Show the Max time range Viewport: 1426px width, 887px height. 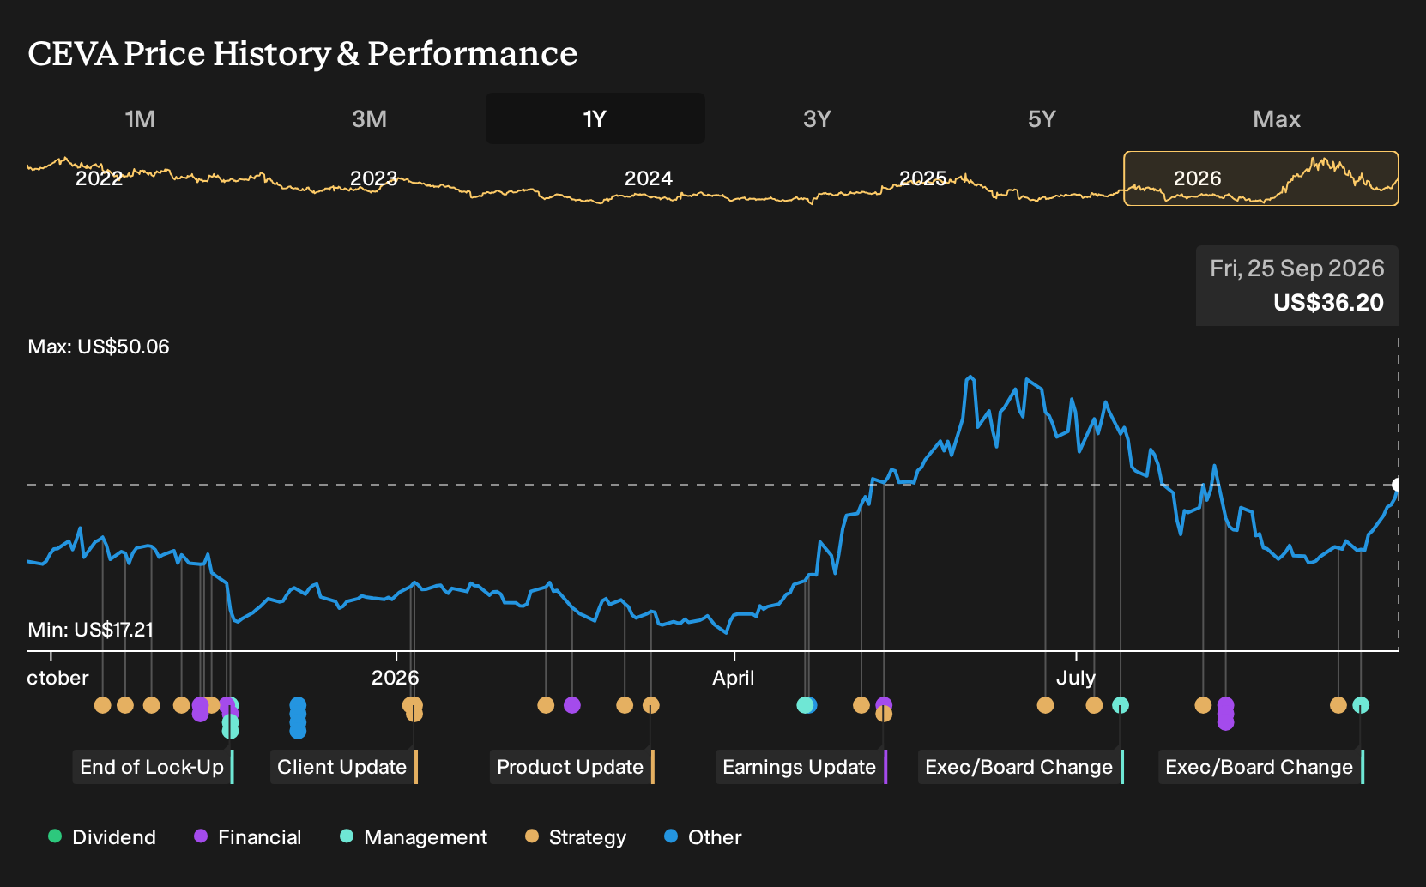point(1277,118)
